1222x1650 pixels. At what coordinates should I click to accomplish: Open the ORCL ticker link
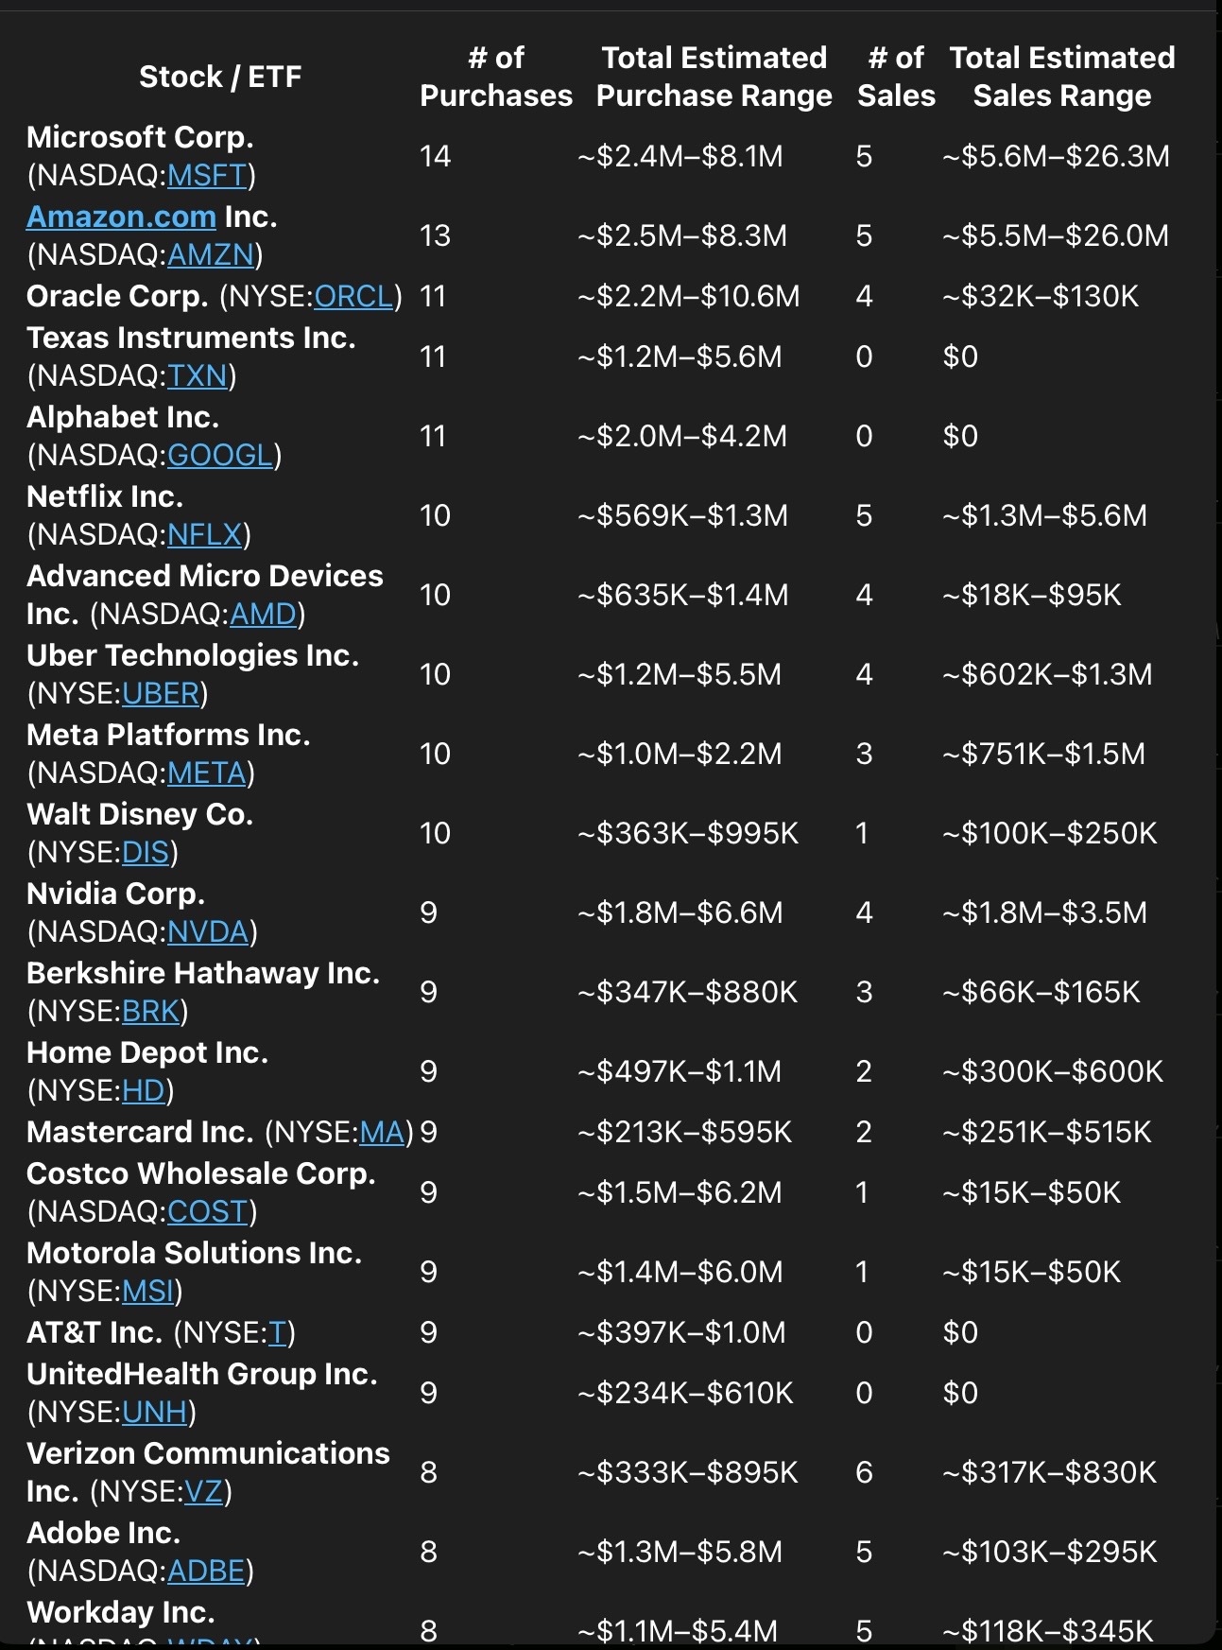pyautogui.click(x=353, y=297)
